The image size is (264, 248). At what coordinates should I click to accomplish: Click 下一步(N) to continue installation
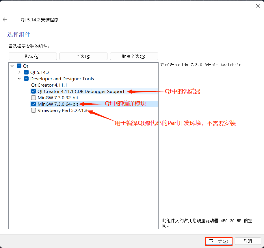[x=219, y=241]
